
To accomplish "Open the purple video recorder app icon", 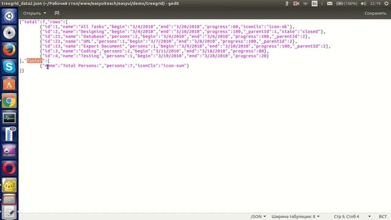I will coord(9,151).
